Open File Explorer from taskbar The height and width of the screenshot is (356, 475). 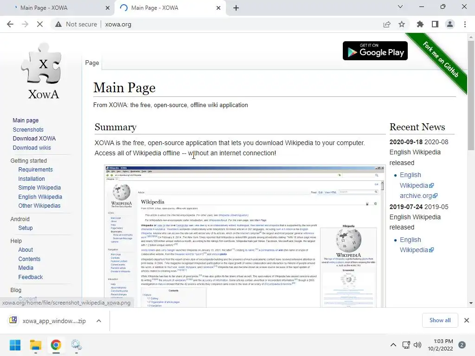click(35, 345)
